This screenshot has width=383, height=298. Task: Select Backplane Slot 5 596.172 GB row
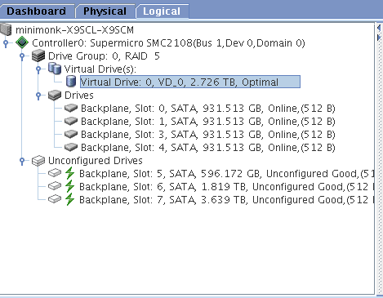pos(227,174)
